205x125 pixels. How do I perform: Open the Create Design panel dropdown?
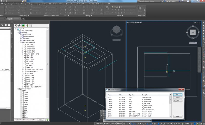pyautogui.click(x=24, y=16)
